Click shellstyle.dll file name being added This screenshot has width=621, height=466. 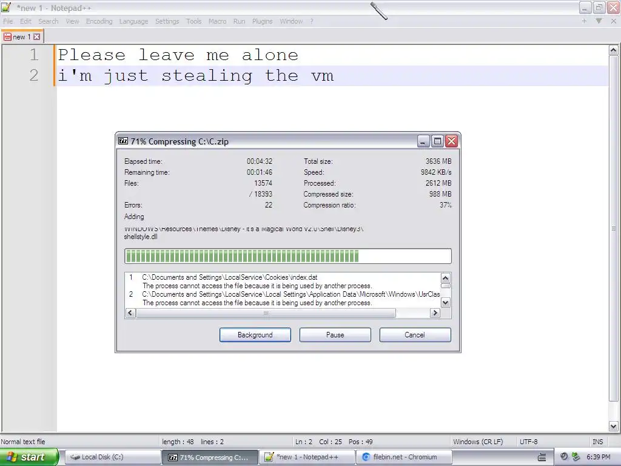point(141,237)
